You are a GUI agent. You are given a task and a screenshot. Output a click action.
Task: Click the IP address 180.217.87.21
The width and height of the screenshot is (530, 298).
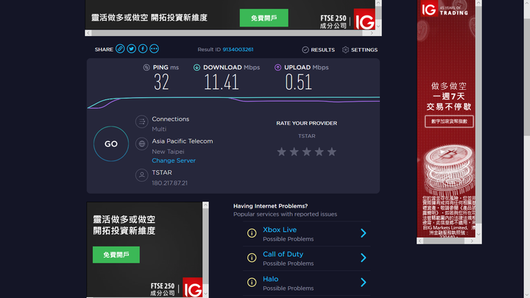170,183
